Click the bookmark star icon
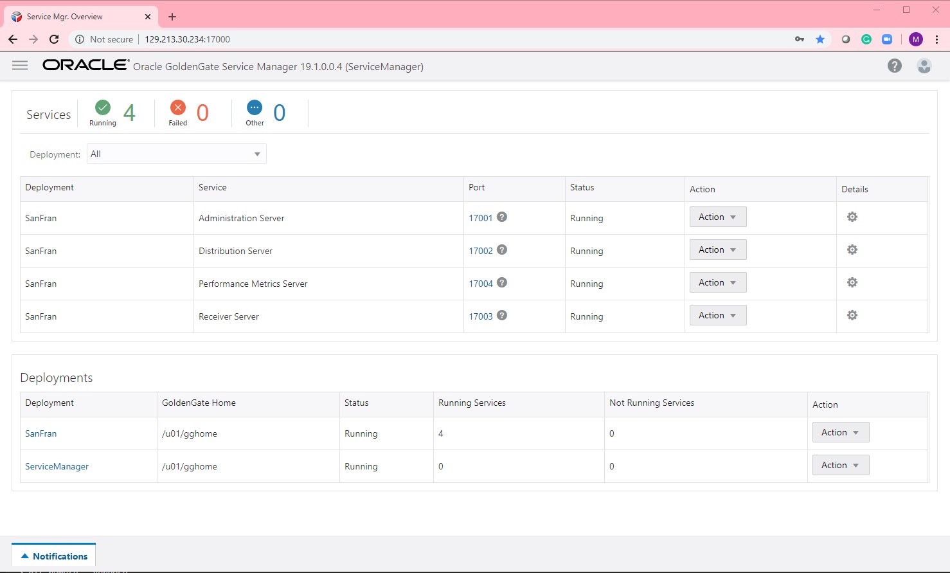 coord(820,39)
